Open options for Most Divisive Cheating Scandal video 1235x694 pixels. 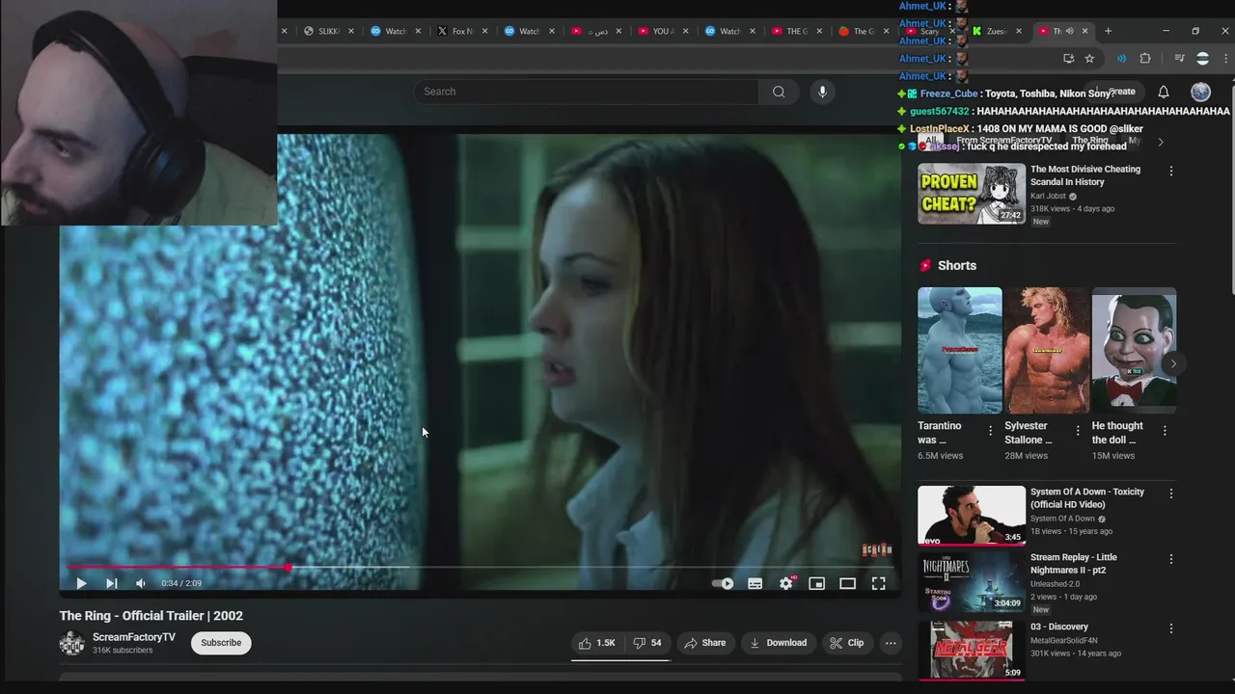tap(1171, 171)
